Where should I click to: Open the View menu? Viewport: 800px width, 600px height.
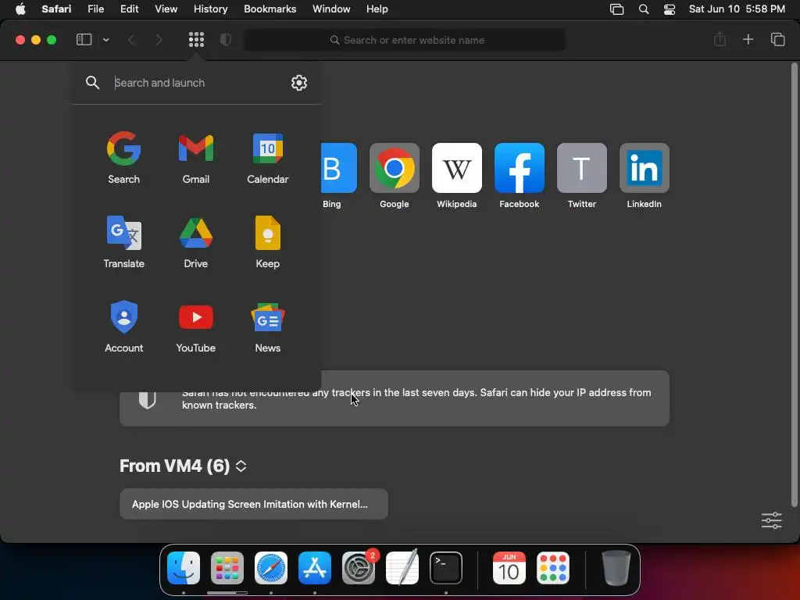166,9
